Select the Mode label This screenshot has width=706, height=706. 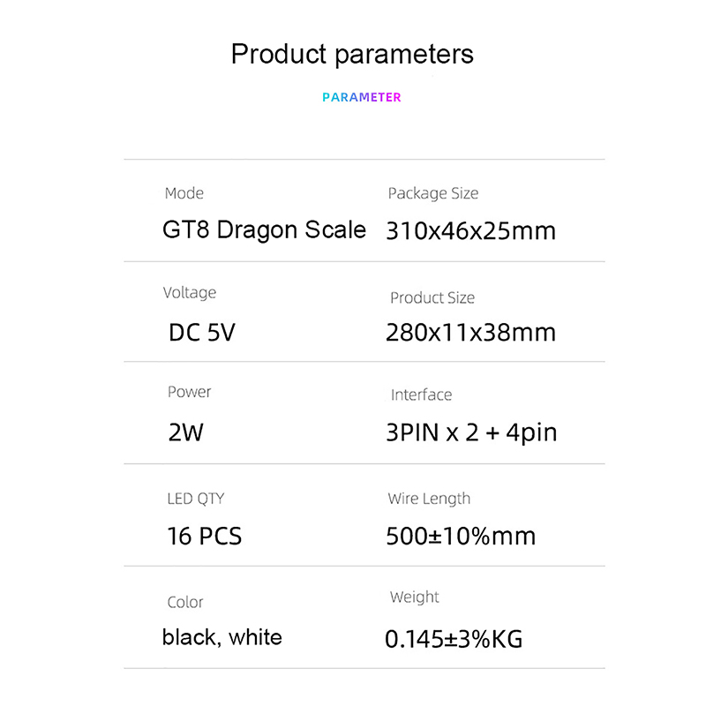point(184,193)
